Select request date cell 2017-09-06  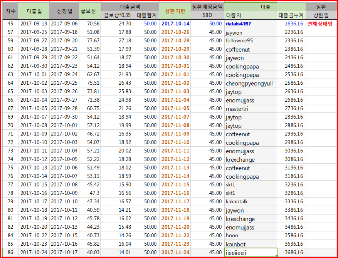pyautogui.click(x=64, y=24)
